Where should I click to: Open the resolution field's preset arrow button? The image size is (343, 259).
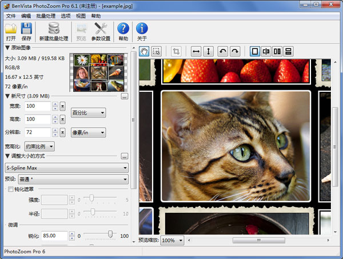click(62, 132)
